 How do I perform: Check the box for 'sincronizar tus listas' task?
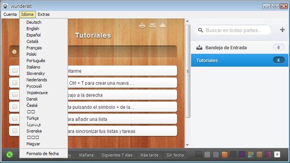click(15, 131)
